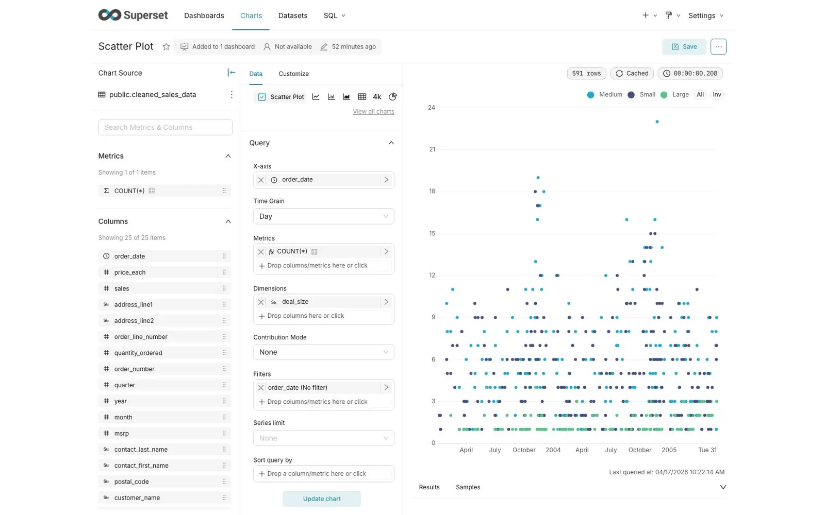Viewport: 825px width, 515px height.
Task: Open the Contribution Mode dropdown
Action: (x=323, y=352)
